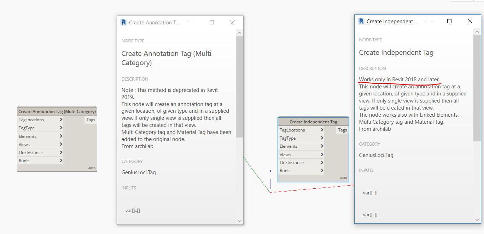
Task: Click AUTO lacing indicator on Create Independent Tag node
Action: [343, 178]
